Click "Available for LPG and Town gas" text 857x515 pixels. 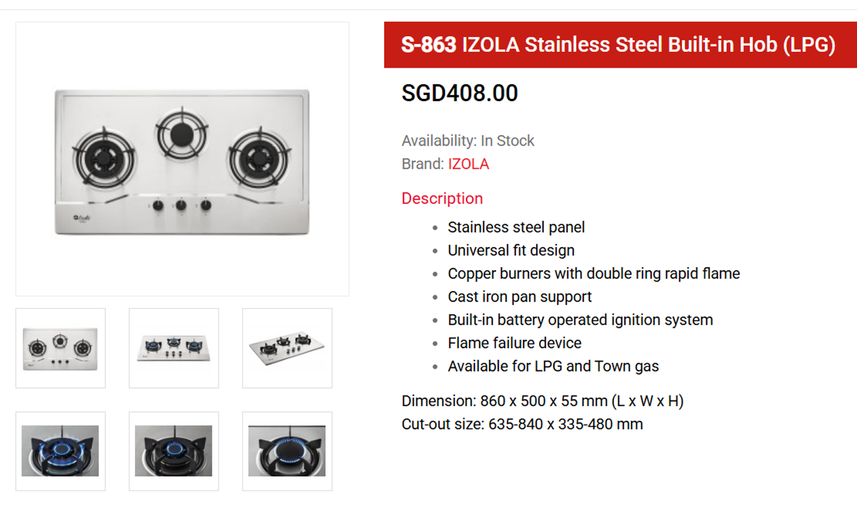coord(553,366)
